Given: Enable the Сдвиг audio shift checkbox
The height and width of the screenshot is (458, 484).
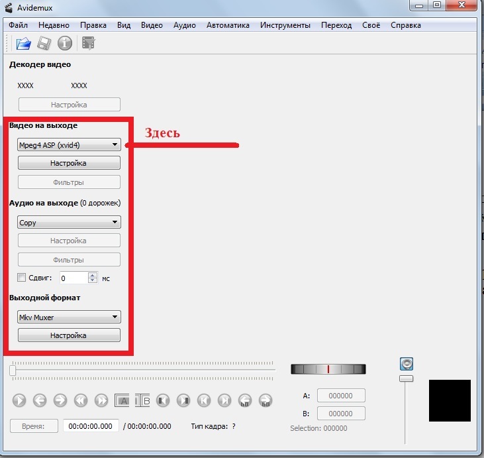Looking at the screenshot, I should click(x=21, y=278).
